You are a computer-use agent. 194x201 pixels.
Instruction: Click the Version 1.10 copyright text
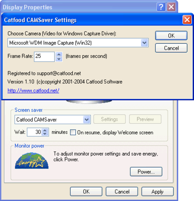(65, 82)
